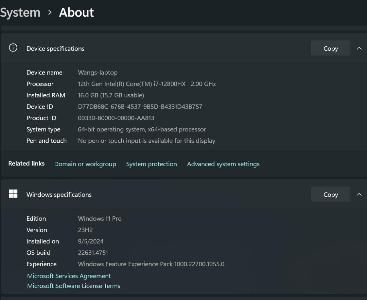Open Microsoft Software License Terms link
Screen dimensions: 367x300
click(74, 286)
